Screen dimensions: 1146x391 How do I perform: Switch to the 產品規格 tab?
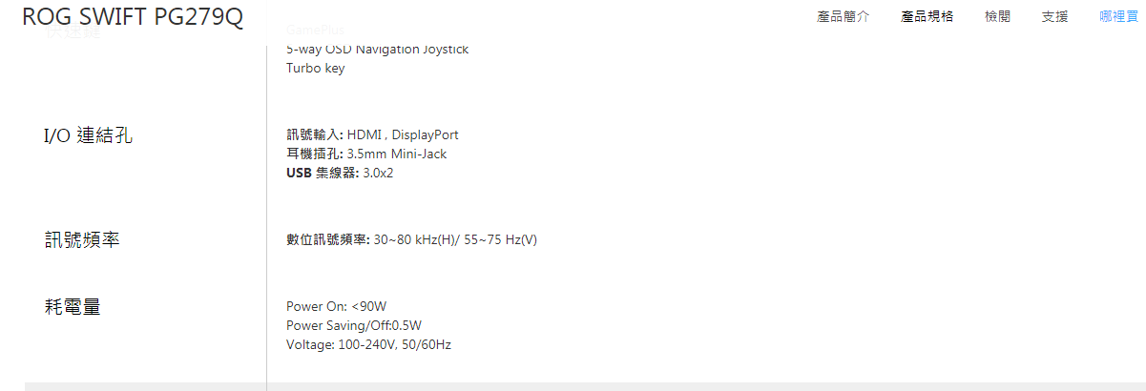point(927,17)
